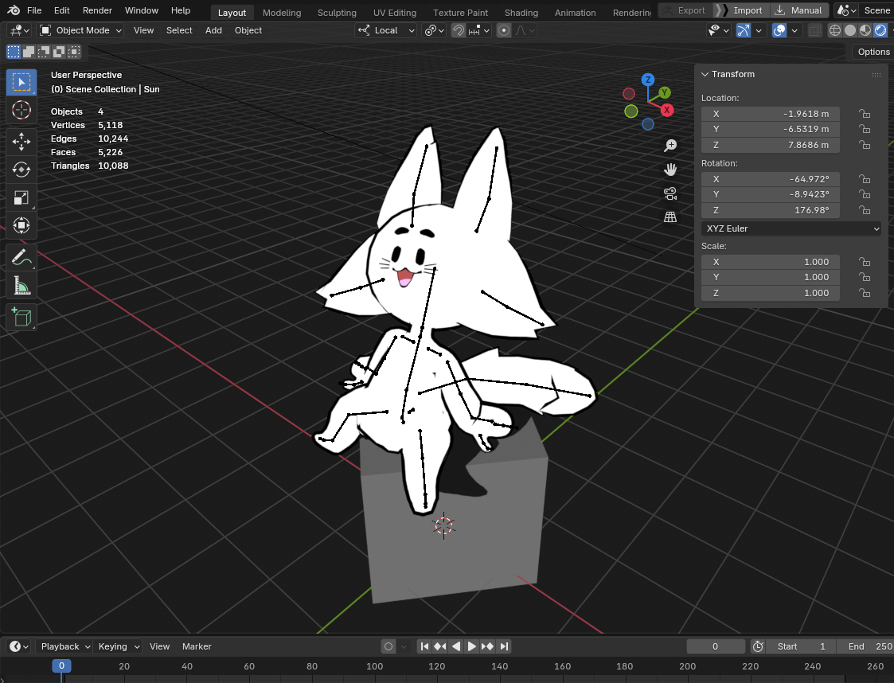Screen dimensions: 894x683
Task: Select the Move tool
Action: tap(21, 142)
